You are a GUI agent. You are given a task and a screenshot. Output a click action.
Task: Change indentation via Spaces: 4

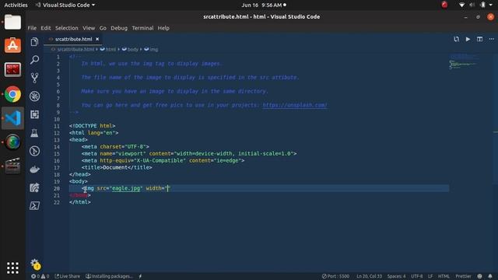click(x=396, y=276)
